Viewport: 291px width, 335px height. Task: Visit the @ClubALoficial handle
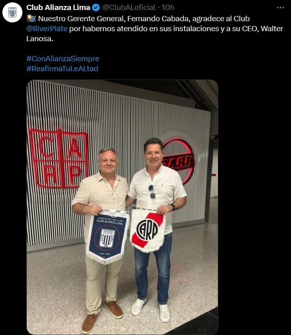129,8
